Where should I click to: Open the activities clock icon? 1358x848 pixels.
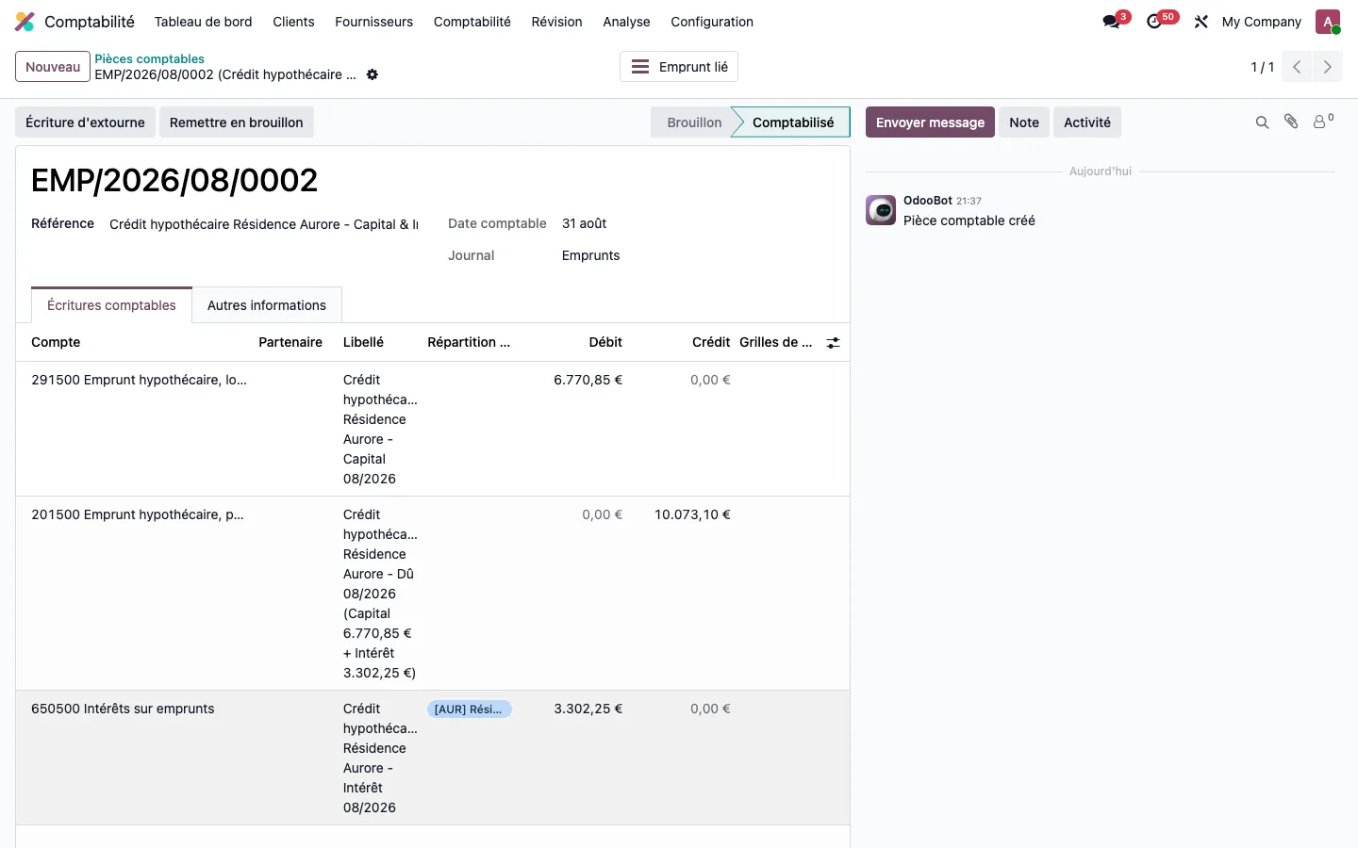pos(1154,22)
